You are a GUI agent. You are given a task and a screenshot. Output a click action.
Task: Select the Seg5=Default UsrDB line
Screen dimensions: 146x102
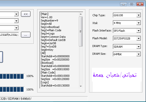pyautogui.click(x=53, y=40)
